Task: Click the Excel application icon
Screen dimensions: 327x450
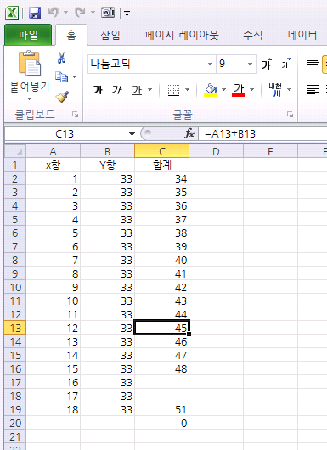Action: pyautogui.click(x=12, y=13)
